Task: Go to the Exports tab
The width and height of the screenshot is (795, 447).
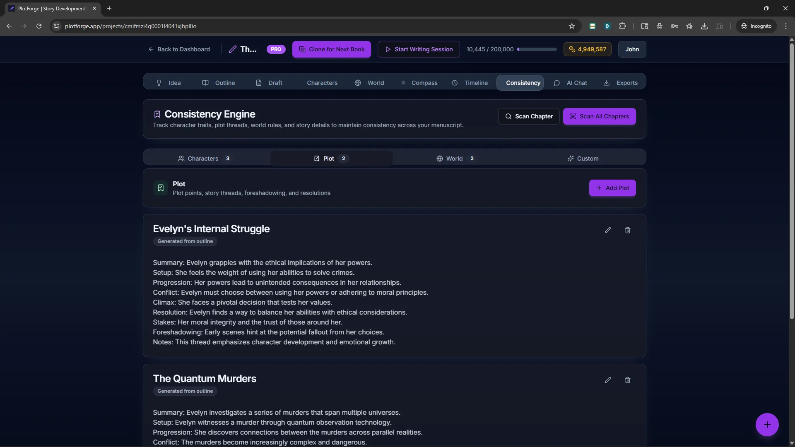Action: click(621, 83)
